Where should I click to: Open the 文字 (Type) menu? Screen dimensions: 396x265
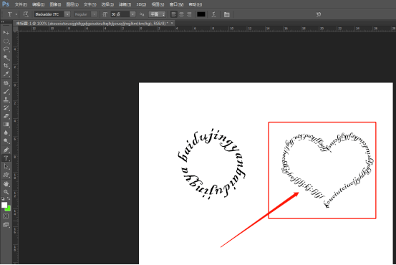click(x=90, y=4)
